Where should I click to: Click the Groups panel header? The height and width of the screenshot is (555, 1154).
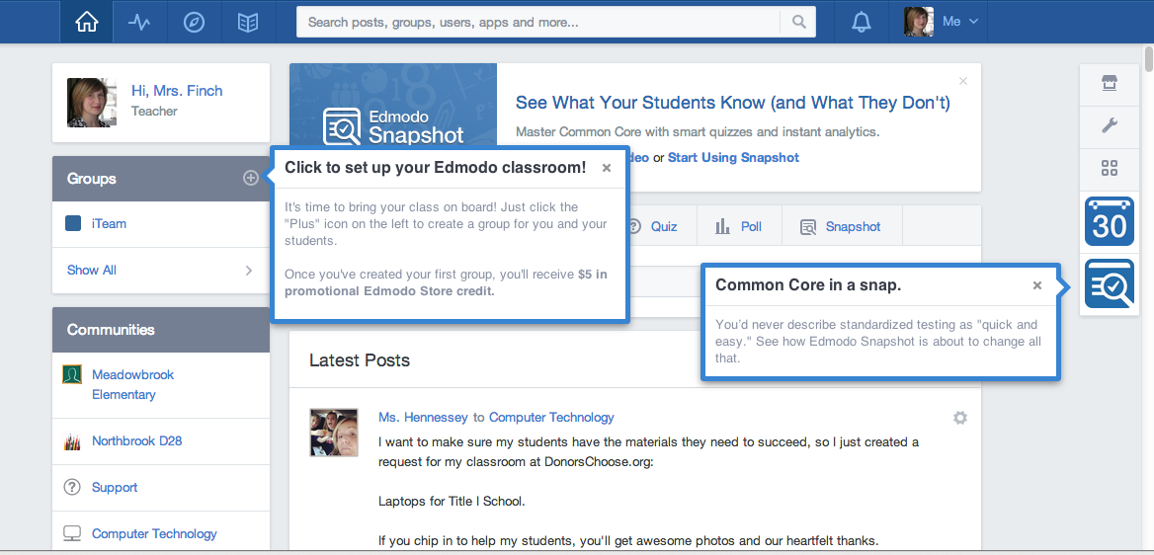(160, 178)
